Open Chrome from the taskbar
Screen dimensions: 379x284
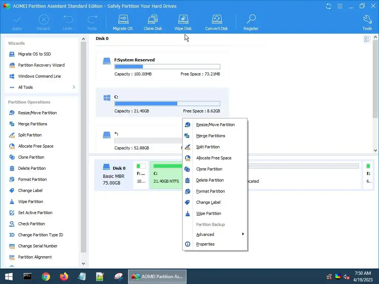(46, 277)
